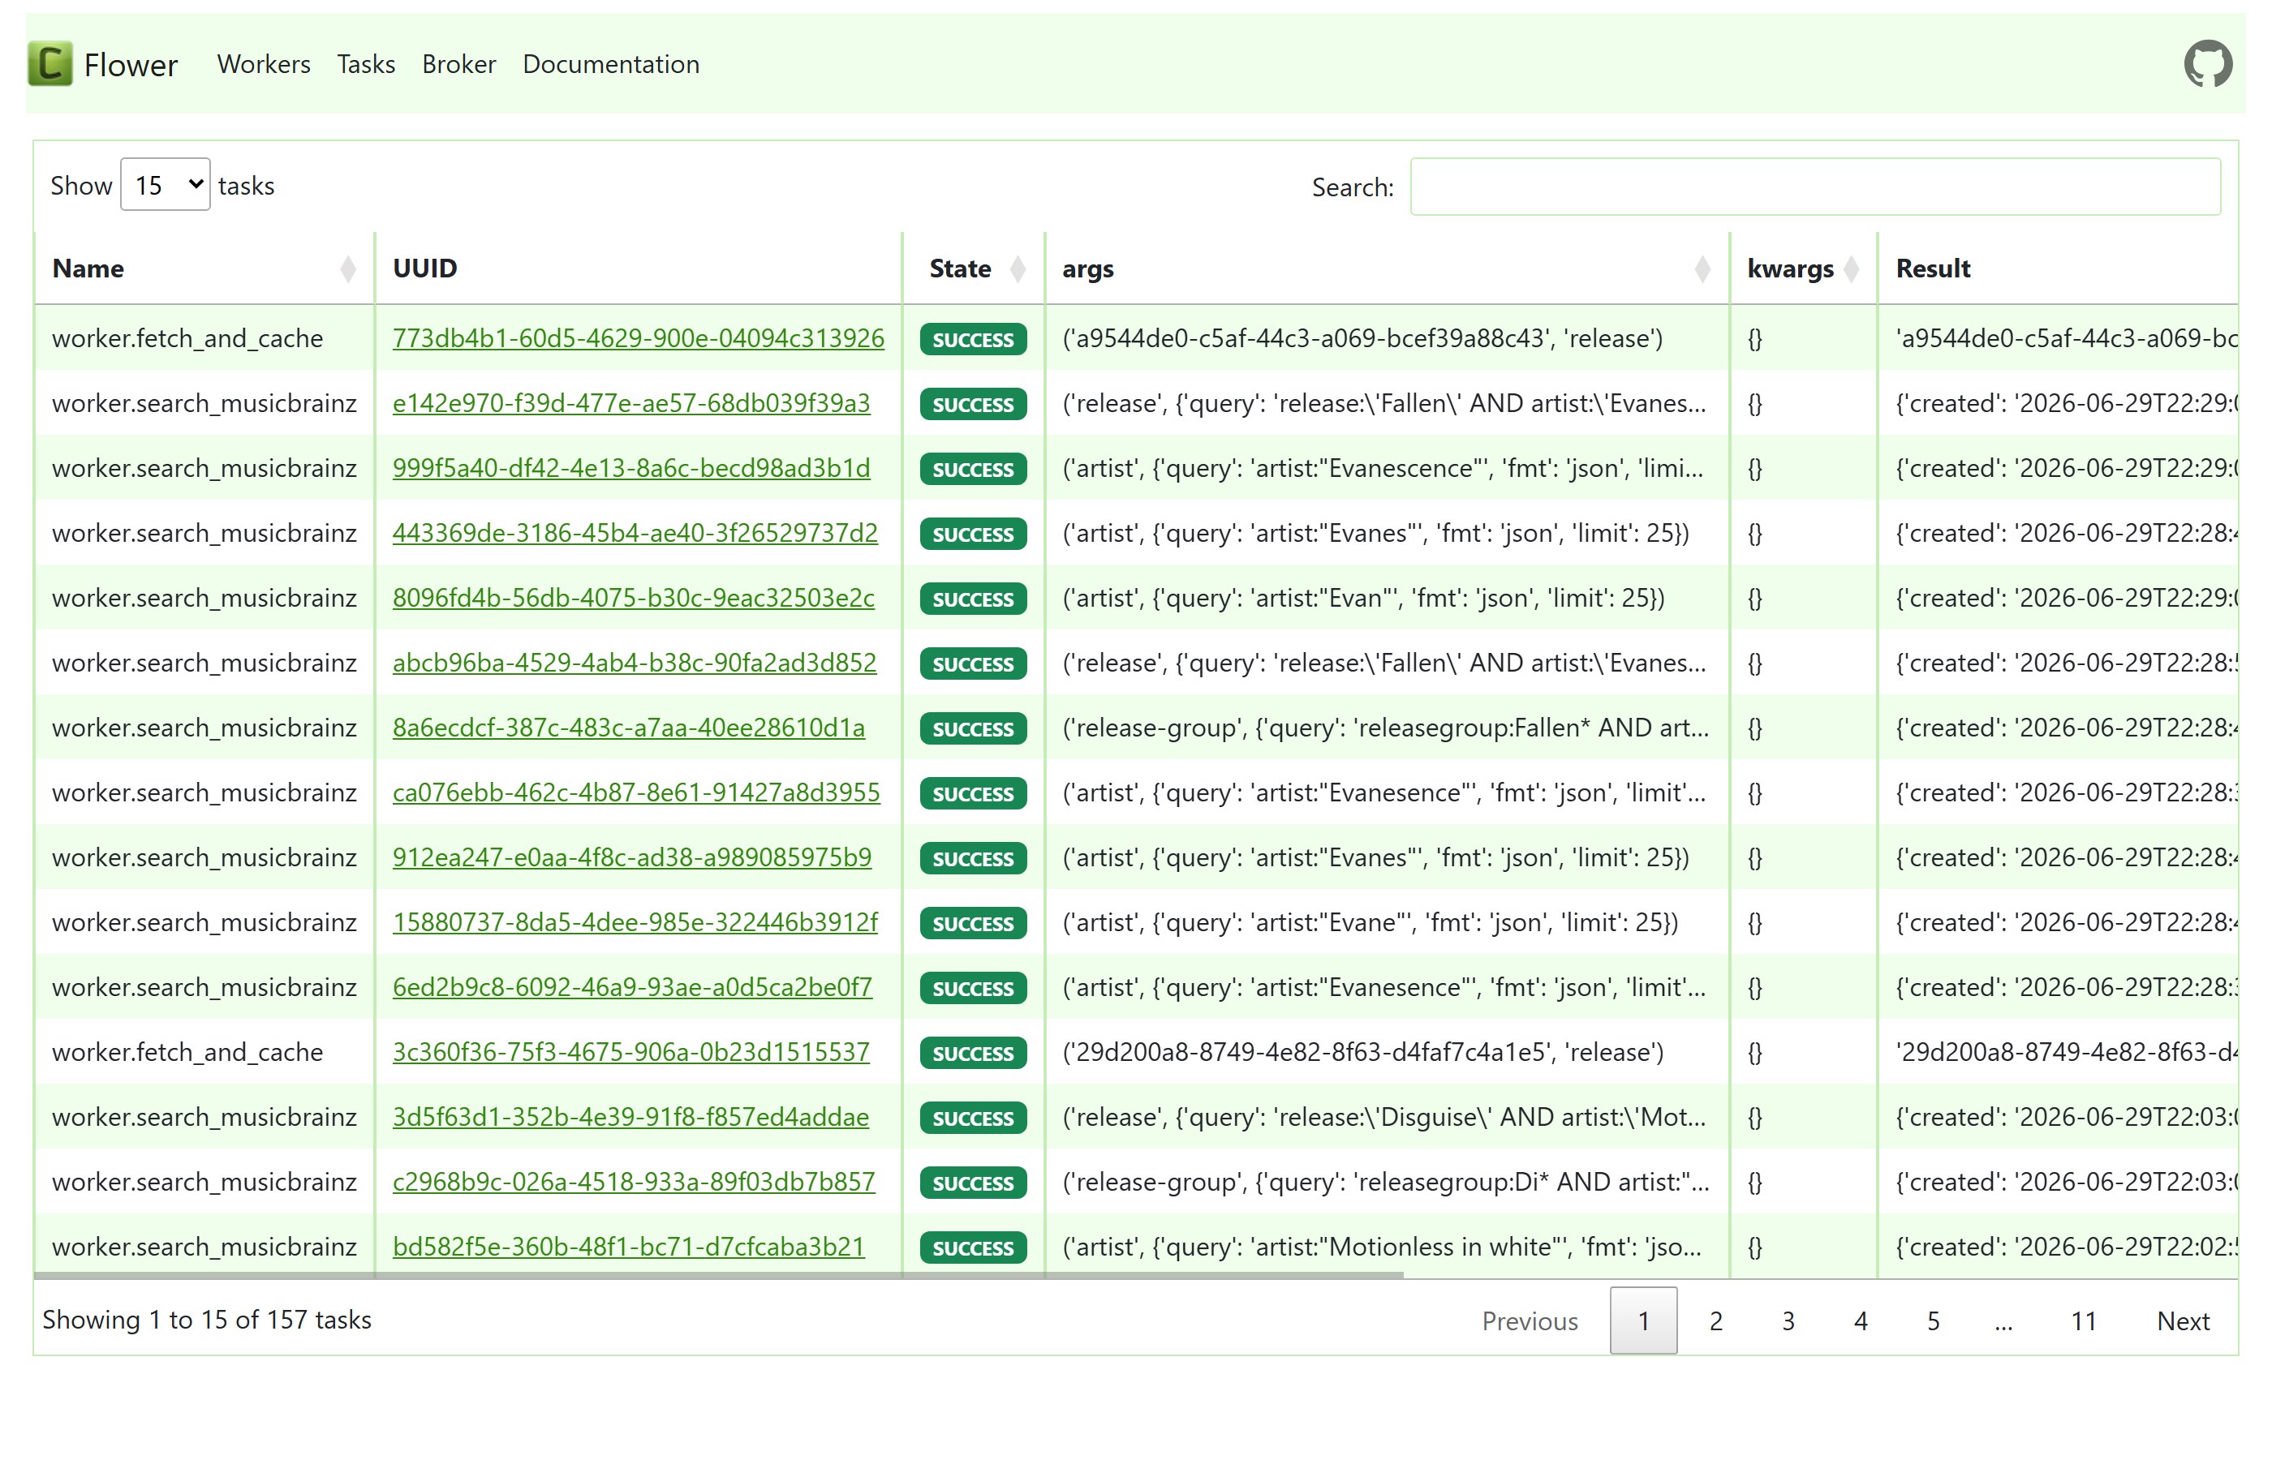Go to pagination page 4
2272x1460 pixels.
point(1861,1320)
